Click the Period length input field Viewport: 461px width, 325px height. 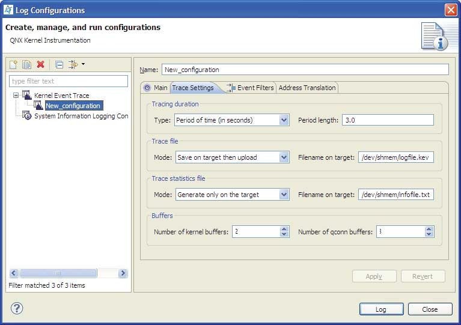388,120
